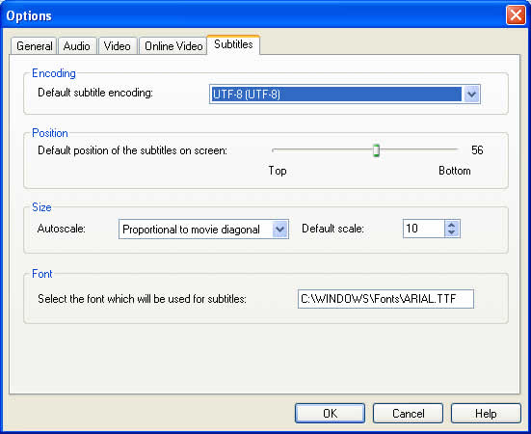Click the subtitle font path field

point(385,299)
